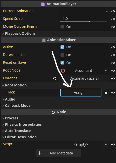Screen dimensions: 116x163
Task: Click keyframe key icon beside Current Animation
Action: pos(113,11)
